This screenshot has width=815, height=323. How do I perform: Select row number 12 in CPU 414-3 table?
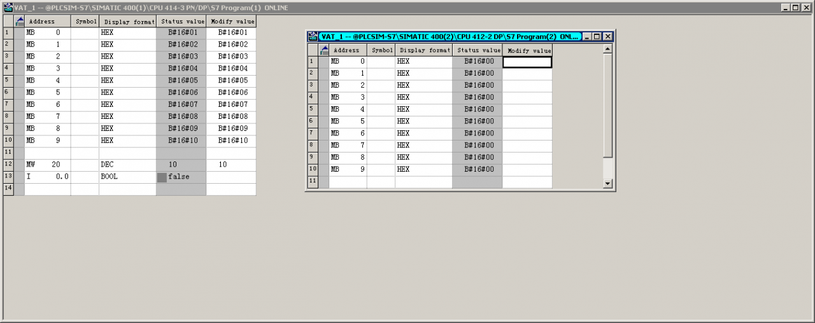point(8,165)
